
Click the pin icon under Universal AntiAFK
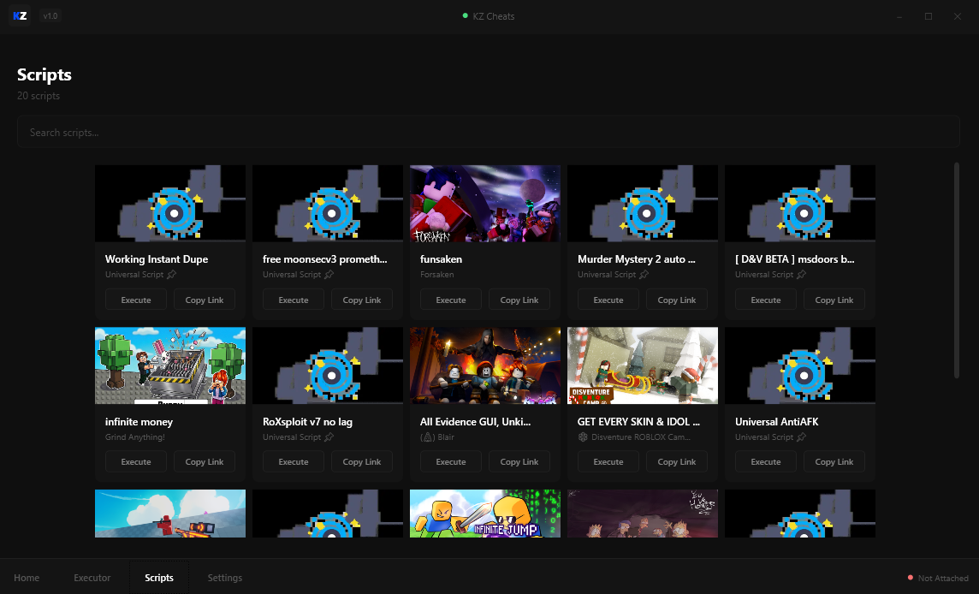click(801, 437)
